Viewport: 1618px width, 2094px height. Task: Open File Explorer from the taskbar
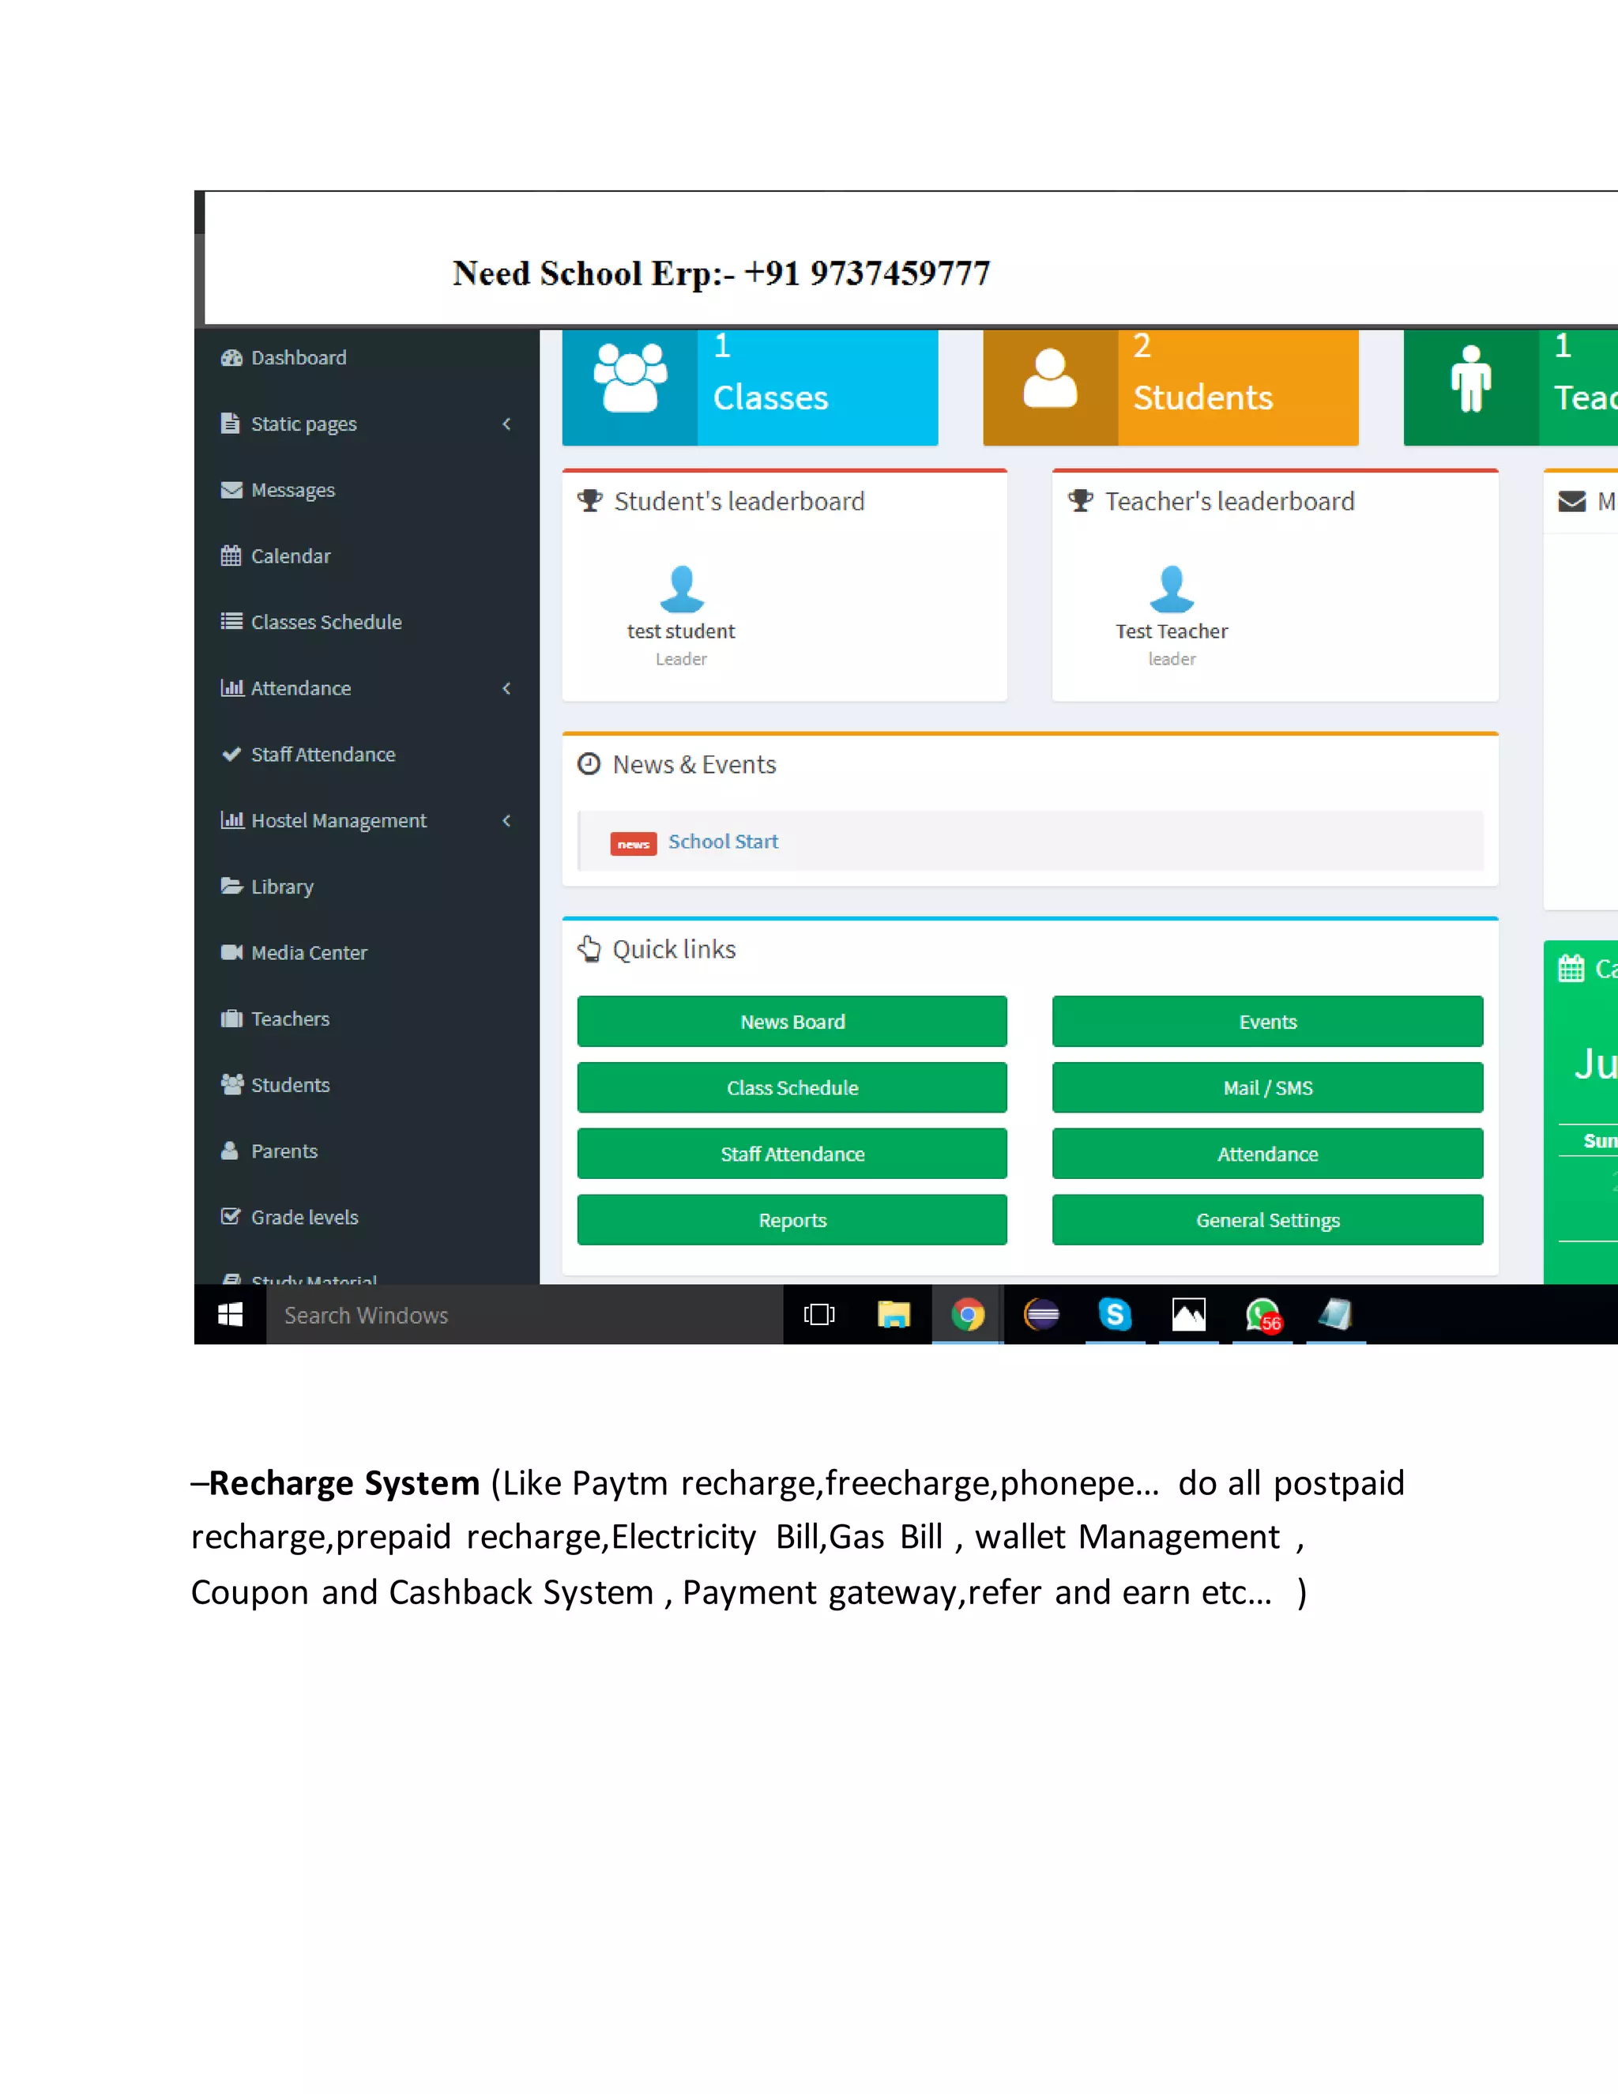(x=894, y=1315)
